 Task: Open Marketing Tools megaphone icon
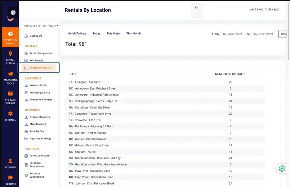[x=10, y=74]
